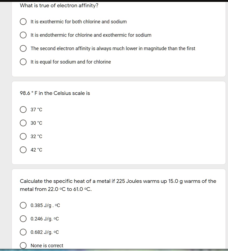228x251 pixels.
Task: Select the "None is correct" option
Action: [x=23, y=246]
